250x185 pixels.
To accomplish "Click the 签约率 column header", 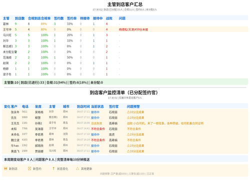I will [71, 18].
